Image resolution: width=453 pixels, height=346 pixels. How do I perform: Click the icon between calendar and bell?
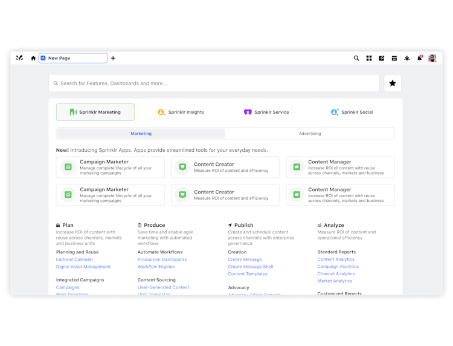click(406, 58)
